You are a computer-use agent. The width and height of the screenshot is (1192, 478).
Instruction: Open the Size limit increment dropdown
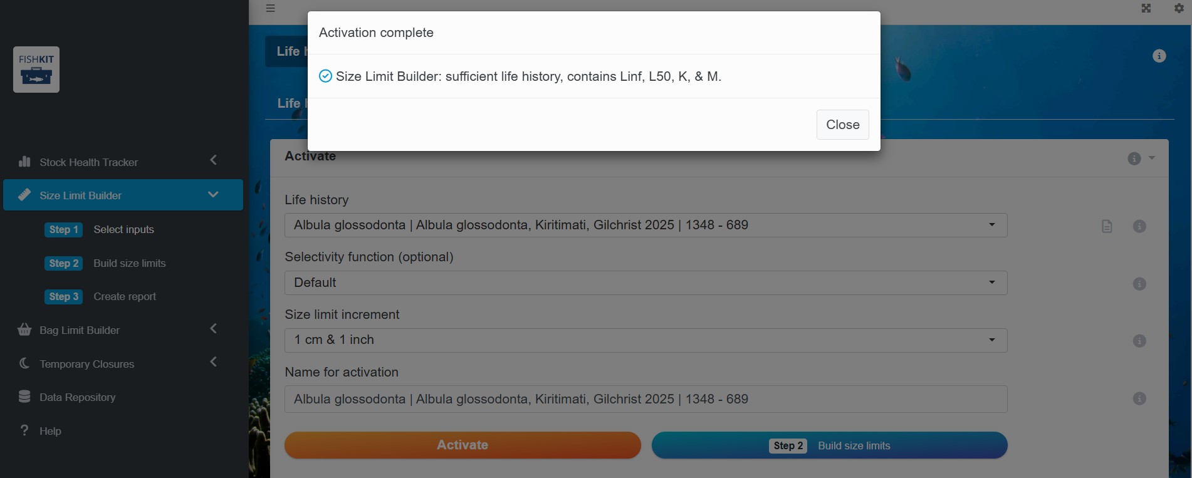pos(646,340)
